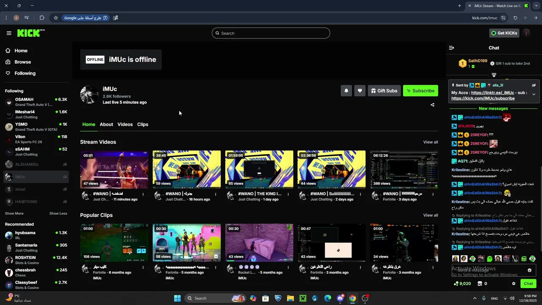Click the Gift Subs button
Screen dimensions: 542x305
click(x=384, y=91)
